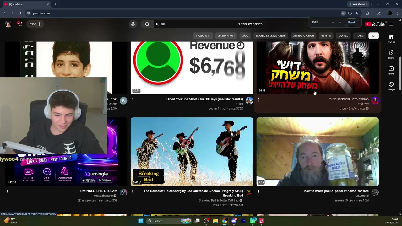This screenshot has height=226, width=402.
Task: Open the Breaking Bad guitarists thumbnail
Action: (192, 152)
